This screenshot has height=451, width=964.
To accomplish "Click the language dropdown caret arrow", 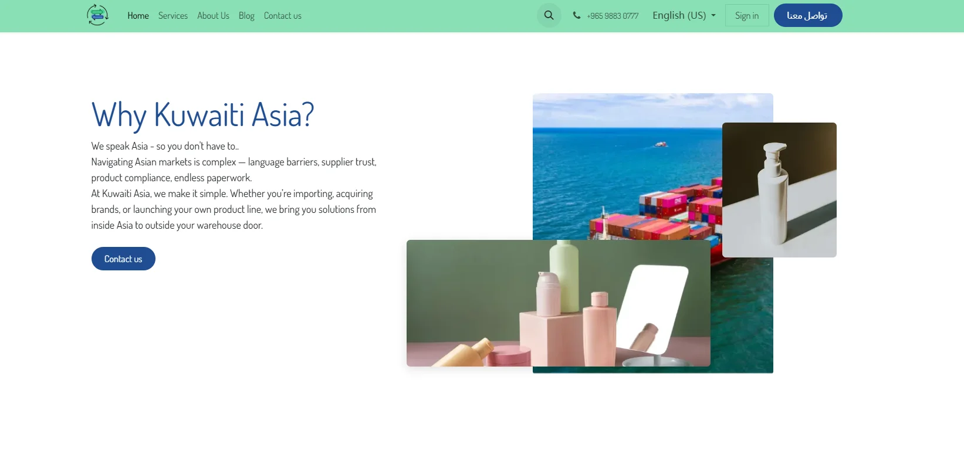I will [x=713, y=16].
